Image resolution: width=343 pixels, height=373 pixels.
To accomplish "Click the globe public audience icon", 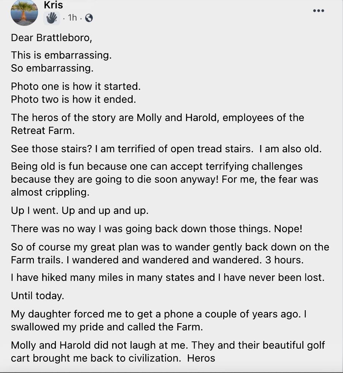I will point(89,18).
